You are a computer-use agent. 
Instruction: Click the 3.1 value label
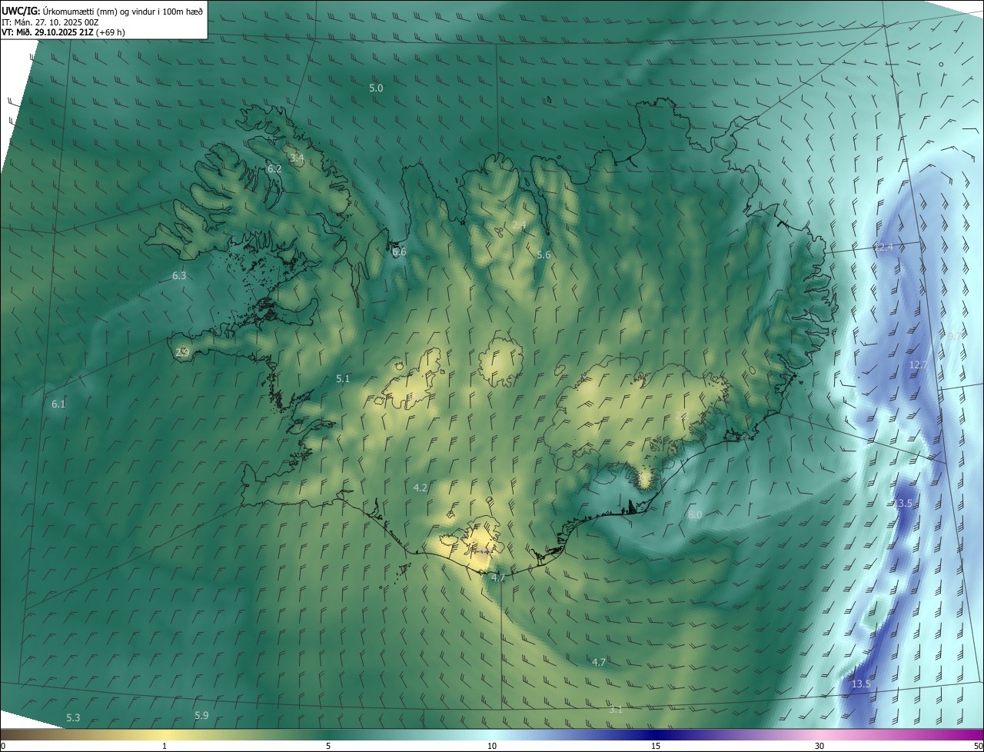point(615,710)
